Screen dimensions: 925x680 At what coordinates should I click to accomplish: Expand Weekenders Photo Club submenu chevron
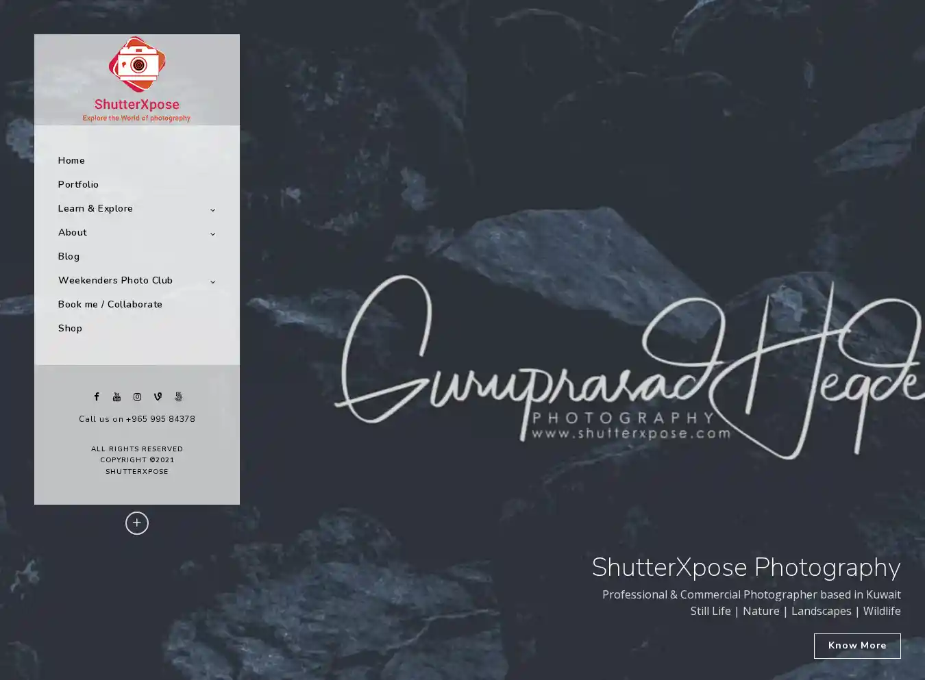pos(212,281)
